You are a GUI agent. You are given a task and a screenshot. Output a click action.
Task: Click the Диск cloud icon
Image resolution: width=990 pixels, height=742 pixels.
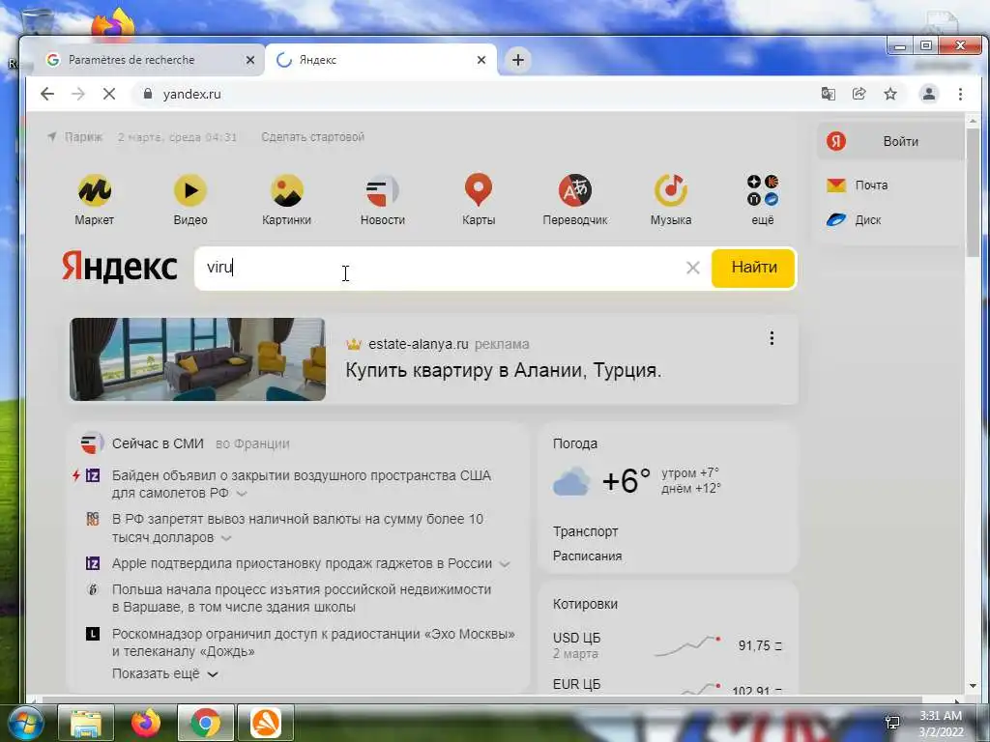[x=836, y=219]
